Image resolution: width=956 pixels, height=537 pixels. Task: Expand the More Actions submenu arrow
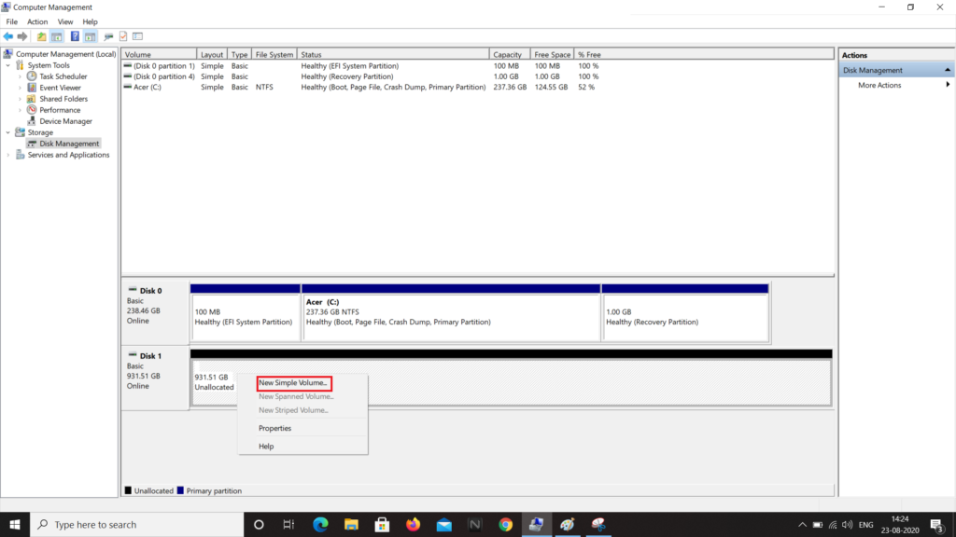tap(948, 85)
